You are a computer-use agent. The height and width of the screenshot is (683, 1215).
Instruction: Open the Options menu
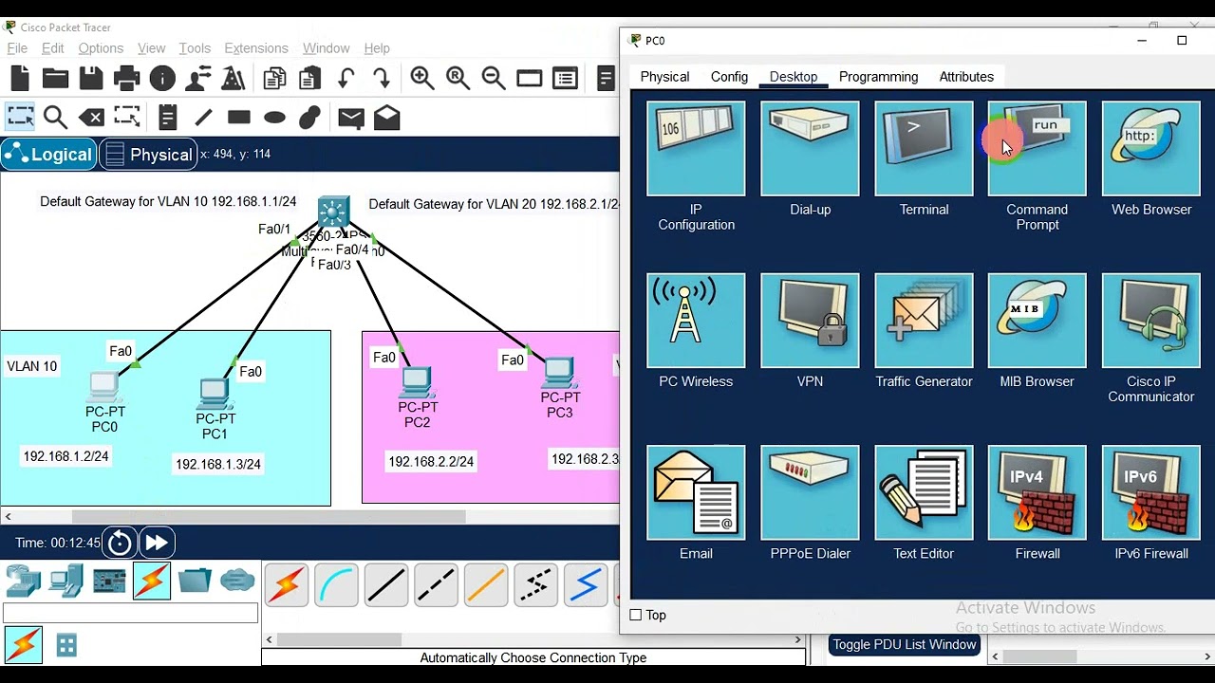coord(101,47)
